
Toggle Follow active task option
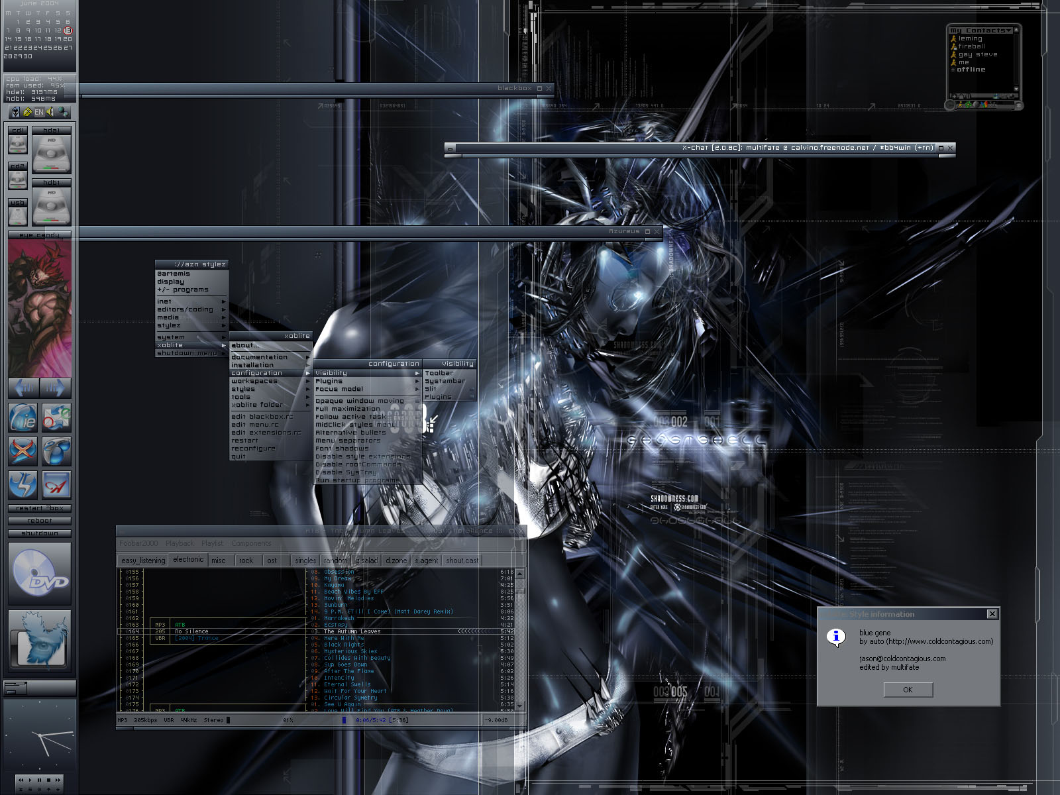[x=368, y=417]
